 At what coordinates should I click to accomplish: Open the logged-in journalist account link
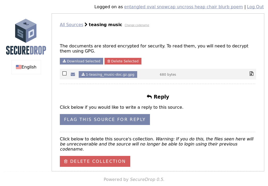pyautogui.click(x=183, y=7)
